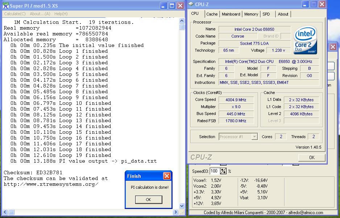This screenshot has height=218, width=340.
Task: Click the 'Version 1.40.5' text in CPU-Z
Action: [308, 147]
